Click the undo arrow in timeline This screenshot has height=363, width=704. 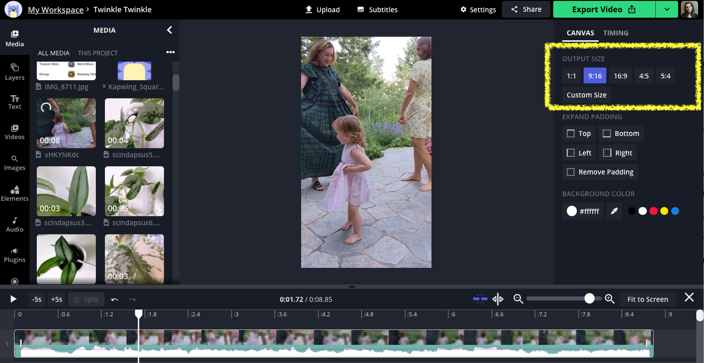coord(115,300)
